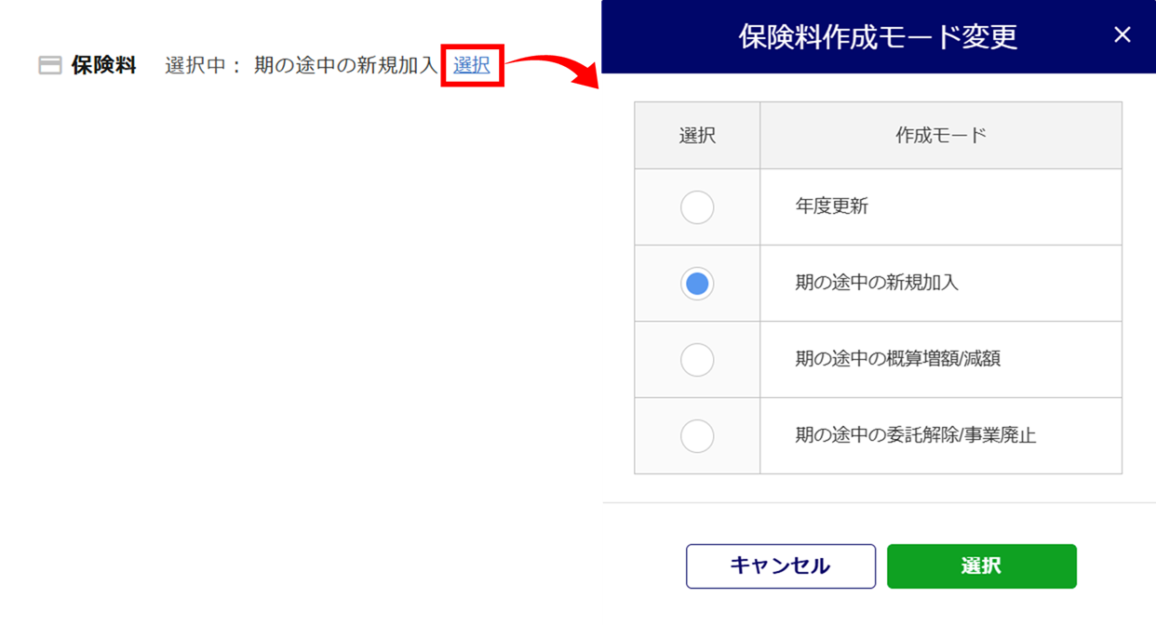Confirm with the green 選択 button
The width and height of the screenshot is (1156, 625).
coord(982,566)
